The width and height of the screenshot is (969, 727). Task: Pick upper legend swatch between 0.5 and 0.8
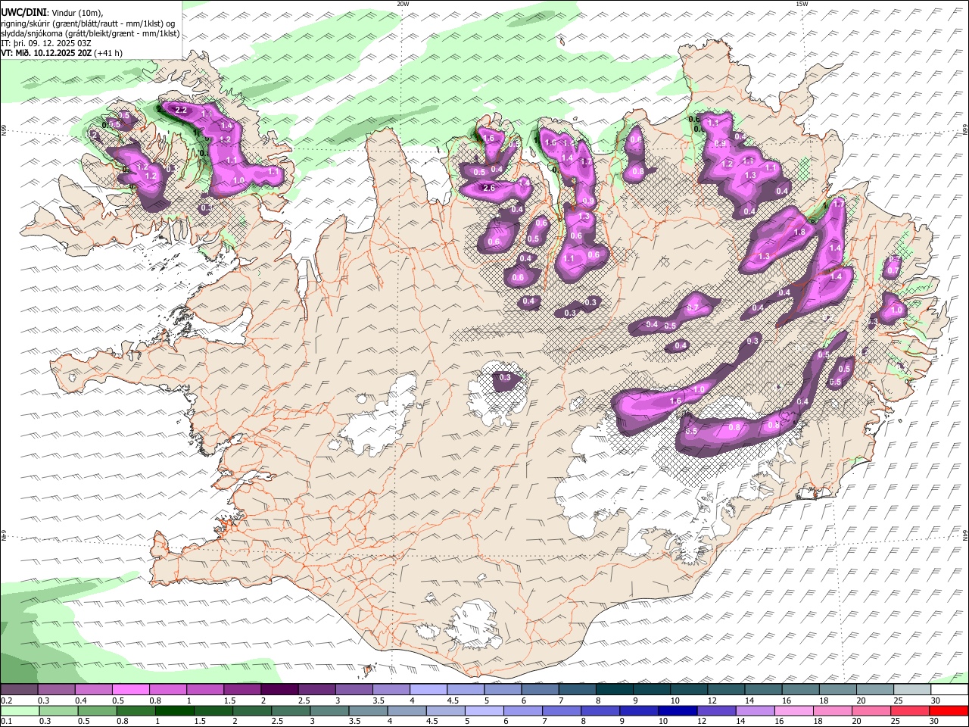[x=130, y=690]
